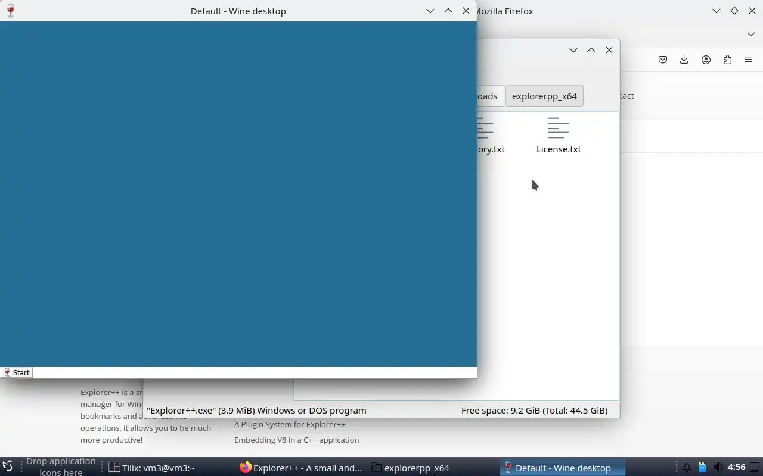This screenshot has width=763, height=476.
Task: Click the 4:56 clock in the panel
Action: (x=737, y=468)
